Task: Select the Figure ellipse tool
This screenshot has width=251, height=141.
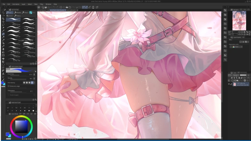Action: [x=3, y=65]
